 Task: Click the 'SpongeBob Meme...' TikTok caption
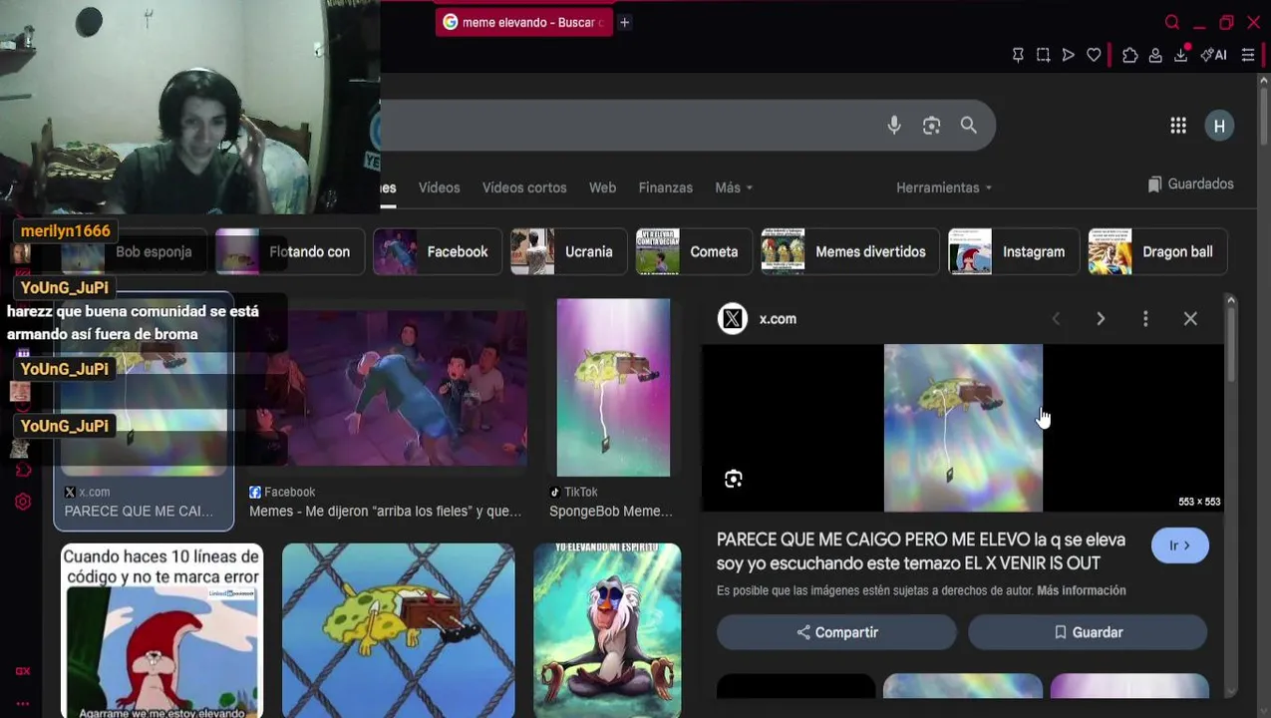611,511
